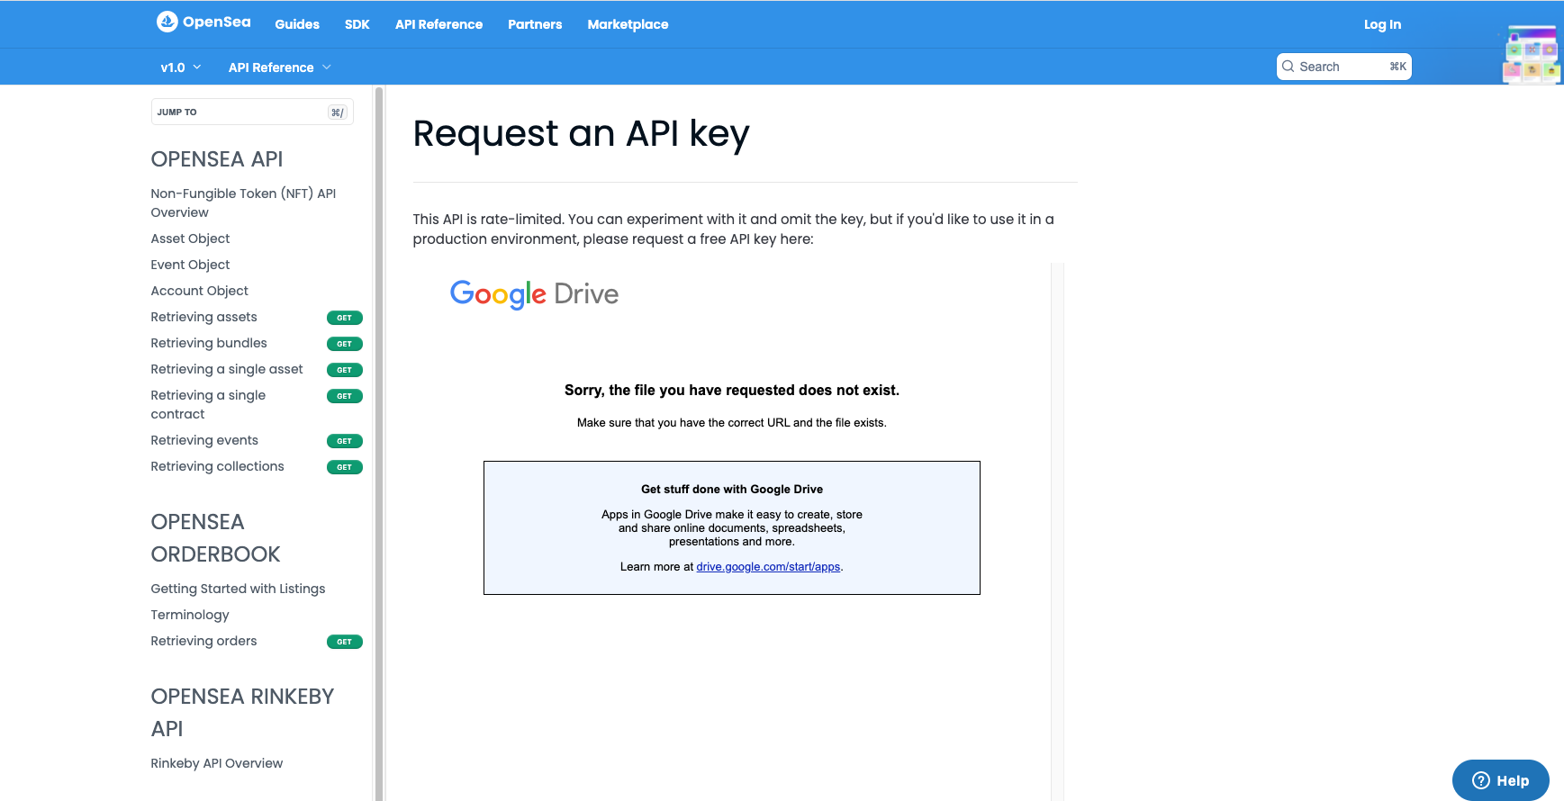Viewport: 1564px width, 801px height.
Task: Expand the v1.0 version dropdown
Action: point(179,67)
